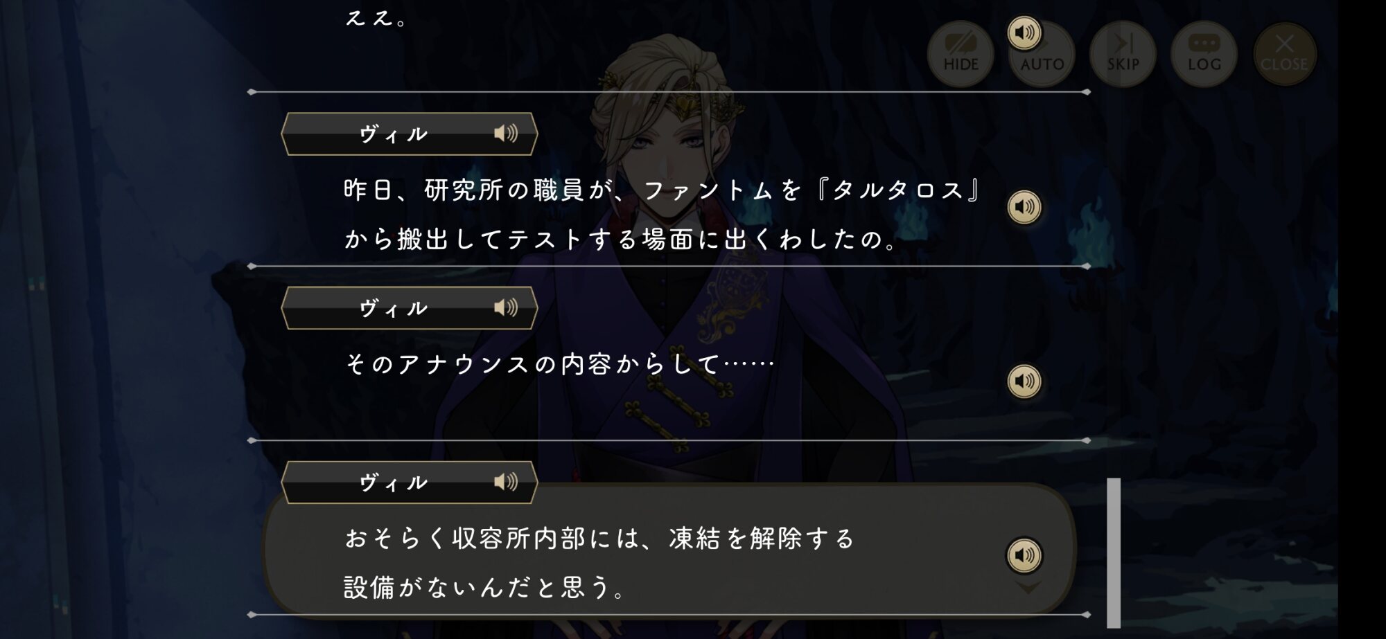Tap the 'そのアナウンスの内容からして' log entry

[559, 364]
